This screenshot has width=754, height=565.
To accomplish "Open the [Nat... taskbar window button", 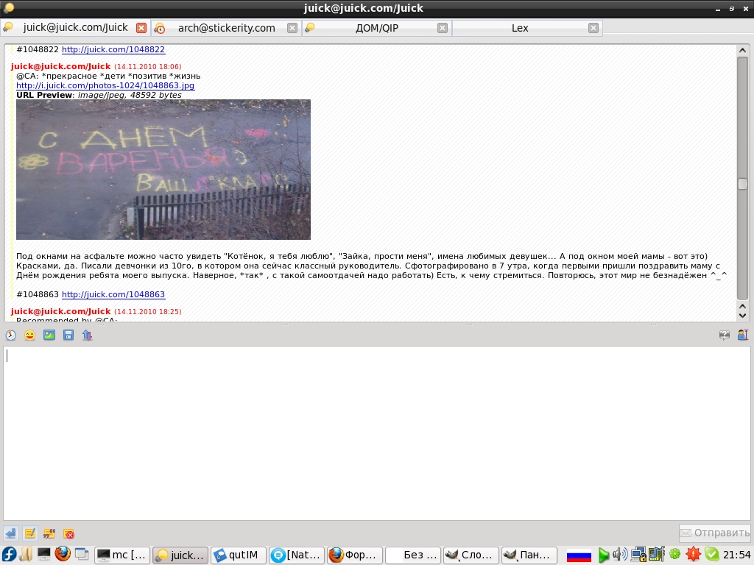I will tap(297, 555).
